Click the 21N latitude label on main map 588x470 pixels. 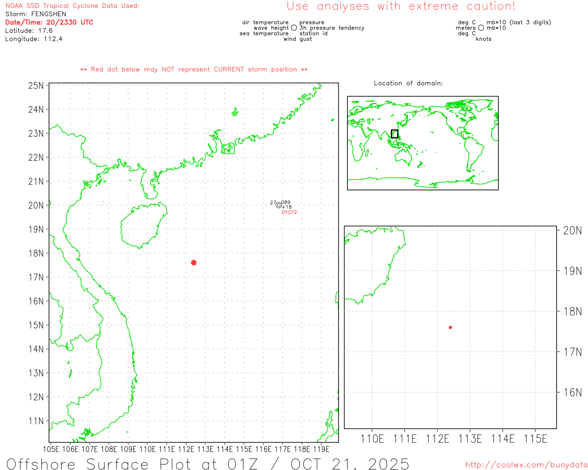click(x=36, y=181)
